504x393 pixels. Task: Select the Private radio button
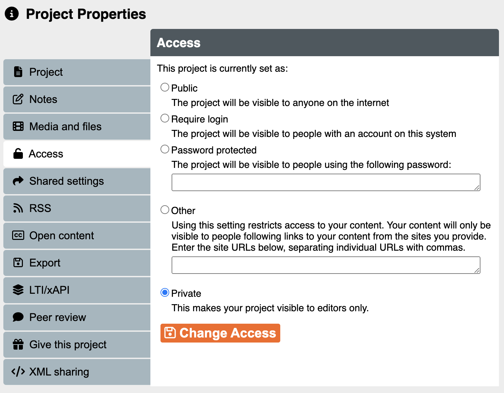point(165,293)
